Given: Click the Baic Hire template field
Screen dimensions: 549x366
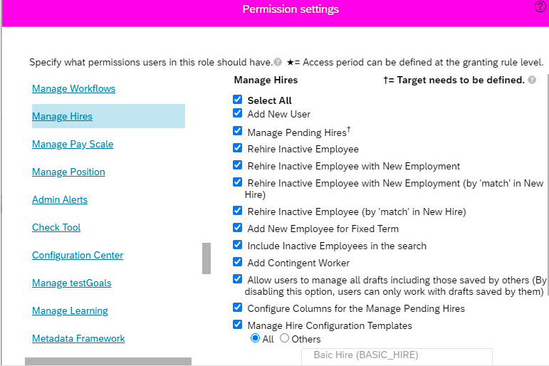Looking at the screenshot, I should click(397, 355).
